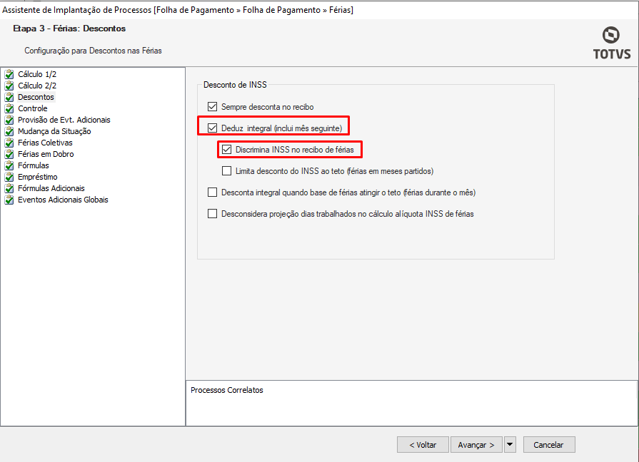Click the checkmark icon beside Cálculo 1/2
The image size is (639, 462).
9,74
